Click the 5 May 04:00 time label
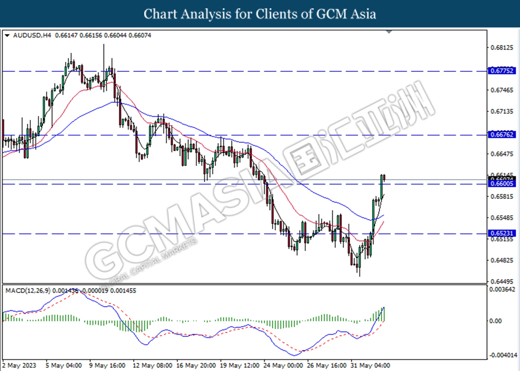This screenshot has width=520, height=371. (x=64, y=365)
